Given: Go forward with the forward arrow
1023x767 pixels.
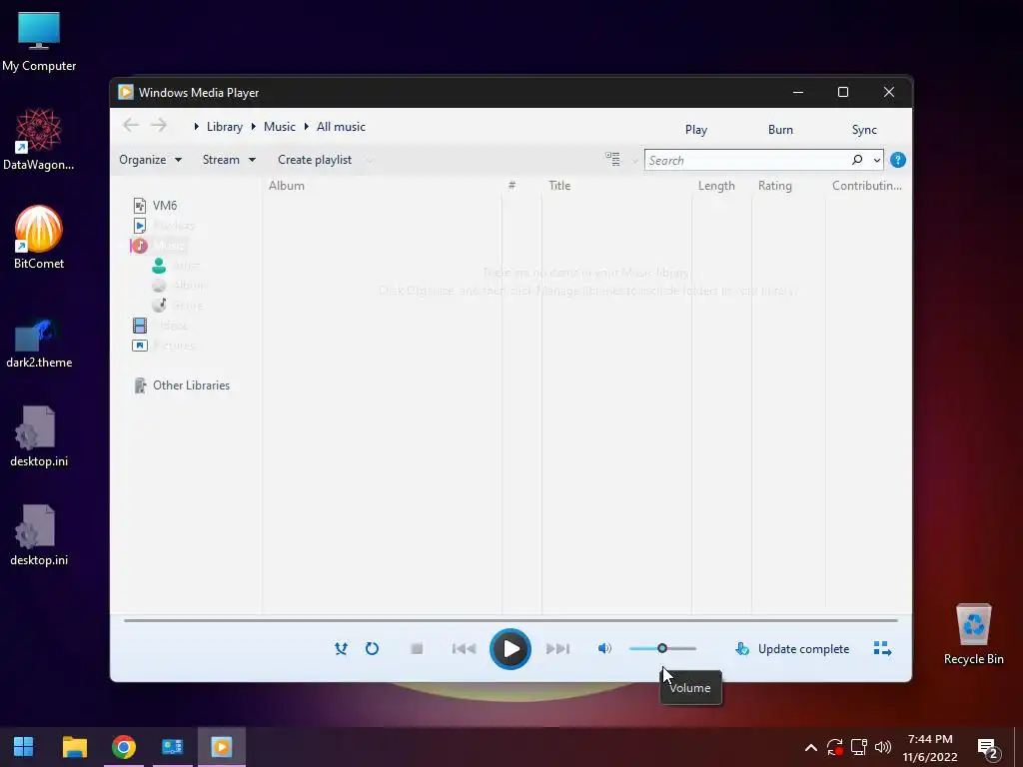Looking at the screenshot, I should point(159,125).
